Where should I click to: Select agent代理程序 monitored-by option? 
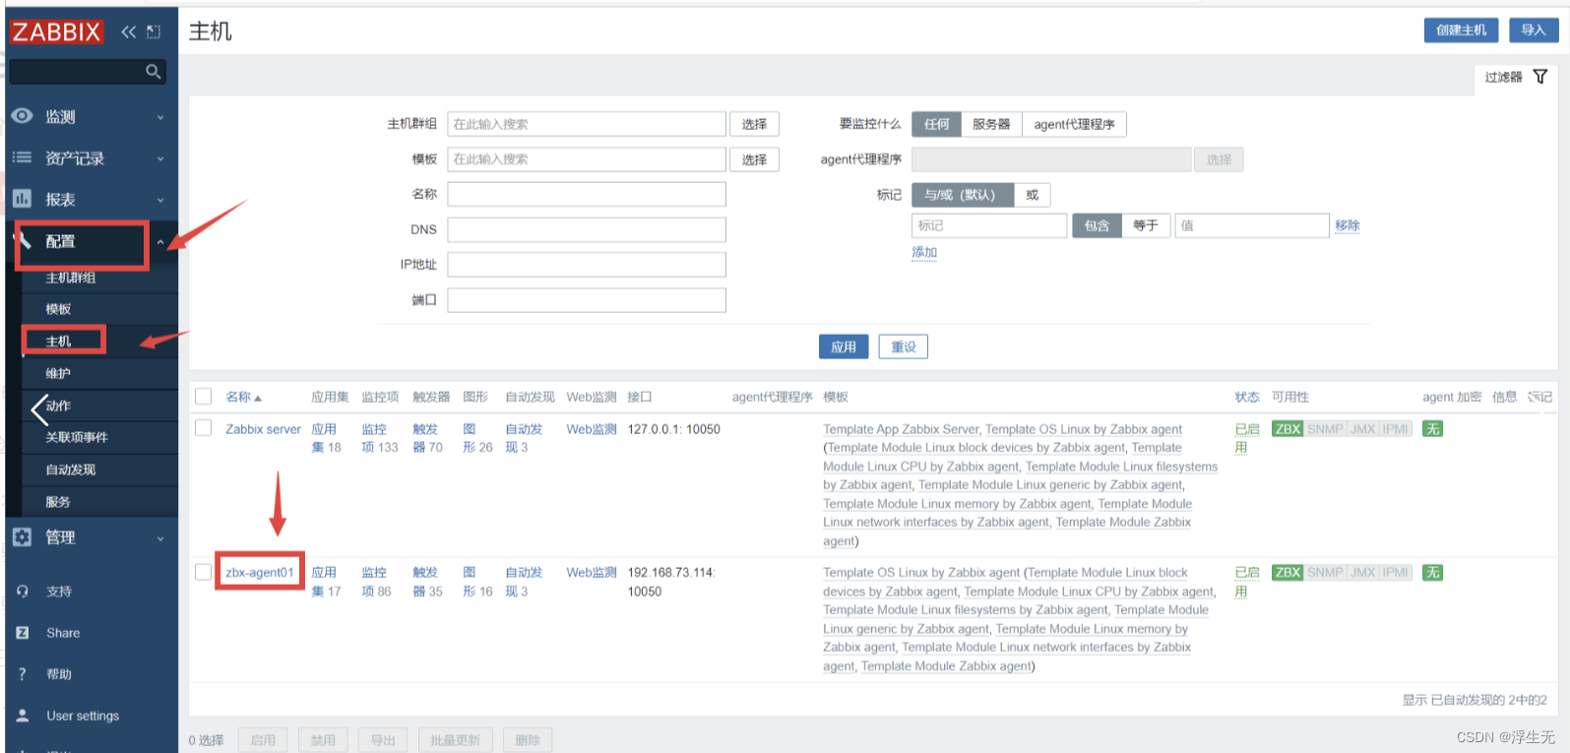pos(1074,124)
